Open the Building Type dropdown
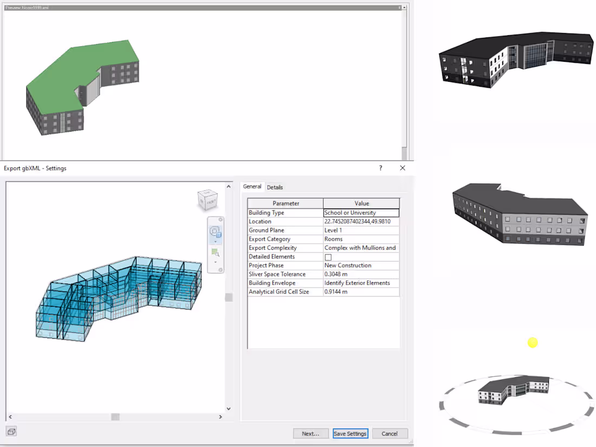The width and height of the screenshot is (596, 447). click(x=360, y=212)
